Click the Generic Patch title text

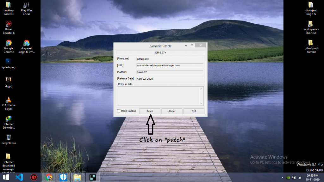(x=160, y=46)
